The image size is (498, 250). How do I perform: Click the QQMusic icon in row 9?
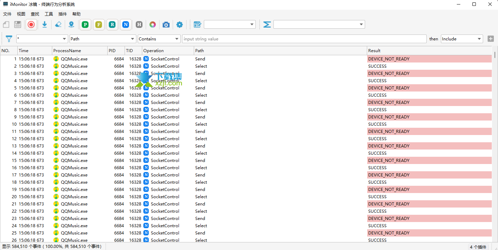pyautogui.click(x=56, y=117)
